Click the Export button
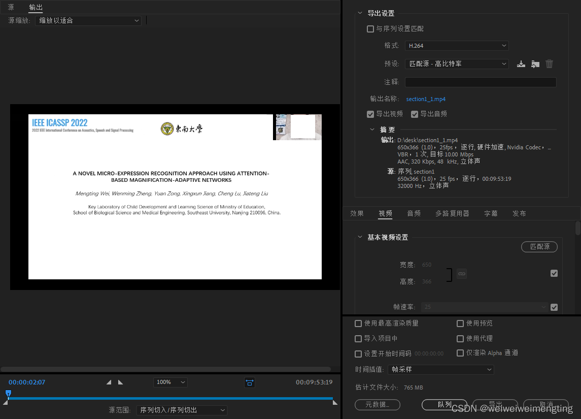 coord(495,405)
